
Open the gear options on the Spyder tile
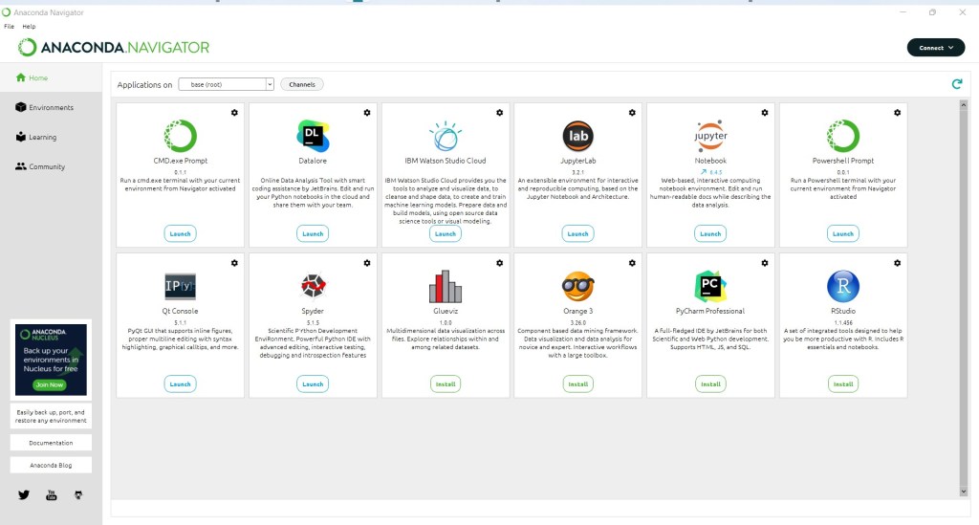(x=367, y=262)
